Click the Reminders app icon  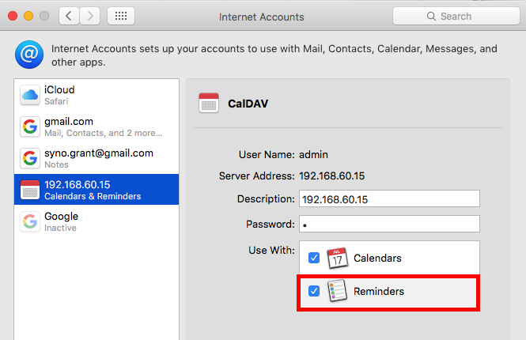[x=338, y=291]
